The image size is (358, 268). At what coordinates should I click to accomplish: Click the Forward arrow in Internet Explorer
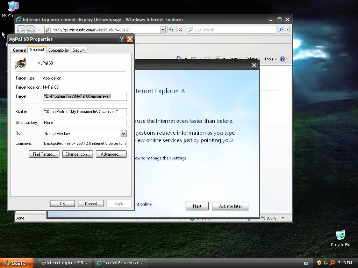(31, 30)
